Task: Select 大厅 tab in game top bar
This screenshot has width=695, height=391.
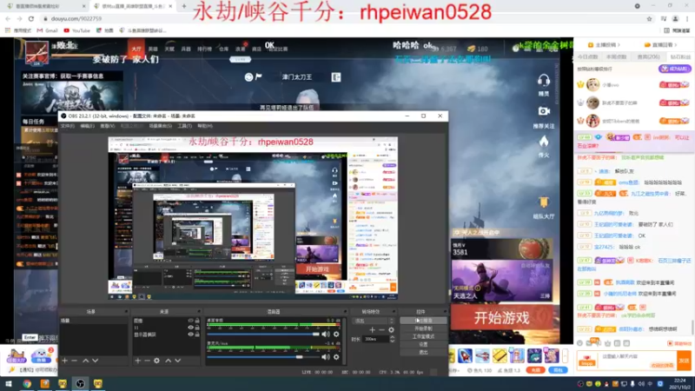Action: (x=136, y=49)
